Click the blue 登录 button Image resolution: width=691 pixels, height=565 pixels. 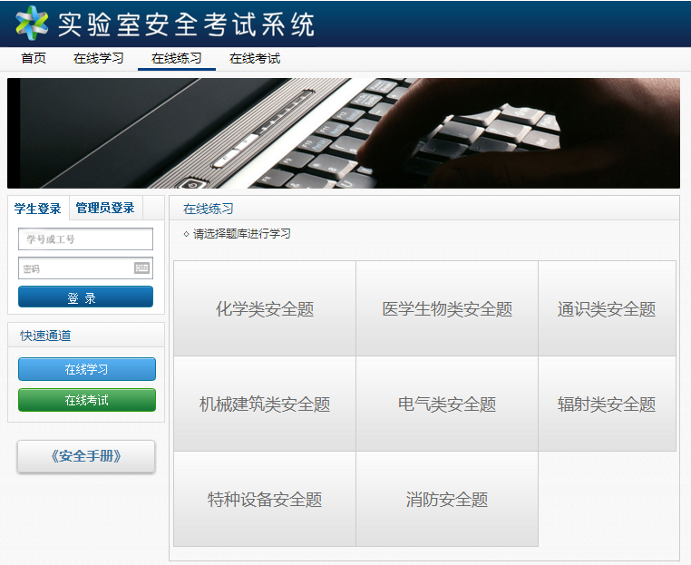tap(85, 297)
